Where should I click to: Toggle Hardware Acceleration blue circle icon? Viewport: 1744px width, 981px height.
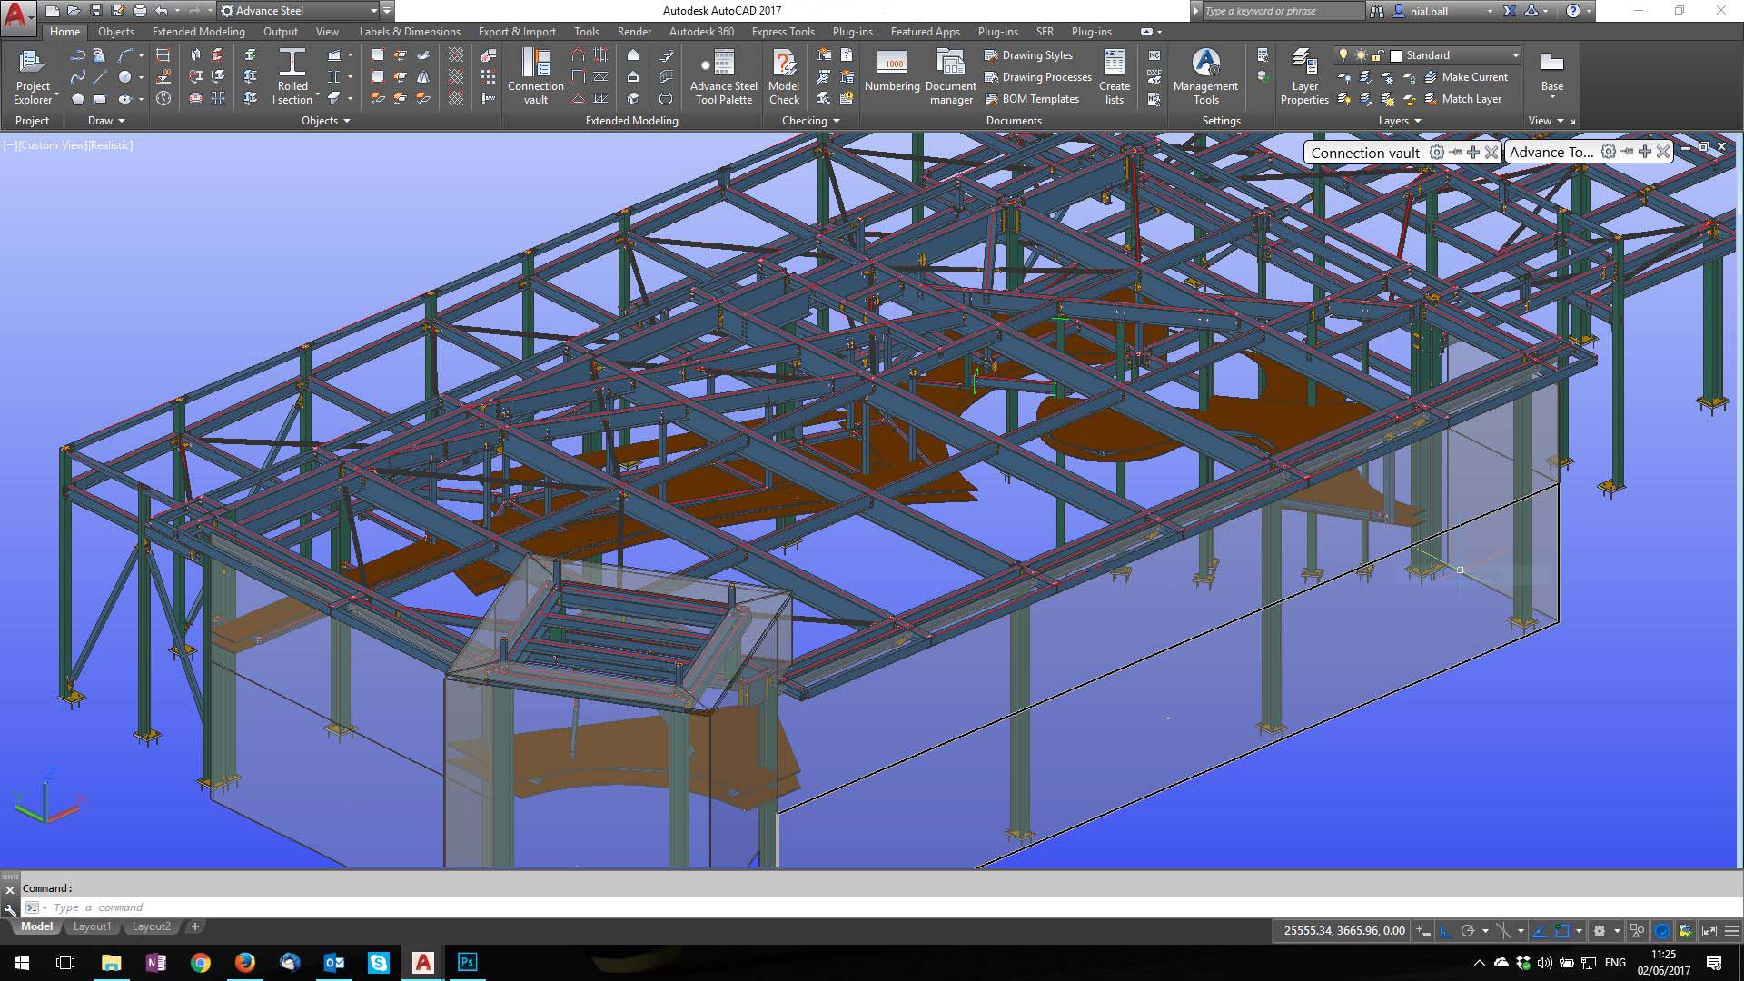pyautogui.click(x=1661, y=931)
